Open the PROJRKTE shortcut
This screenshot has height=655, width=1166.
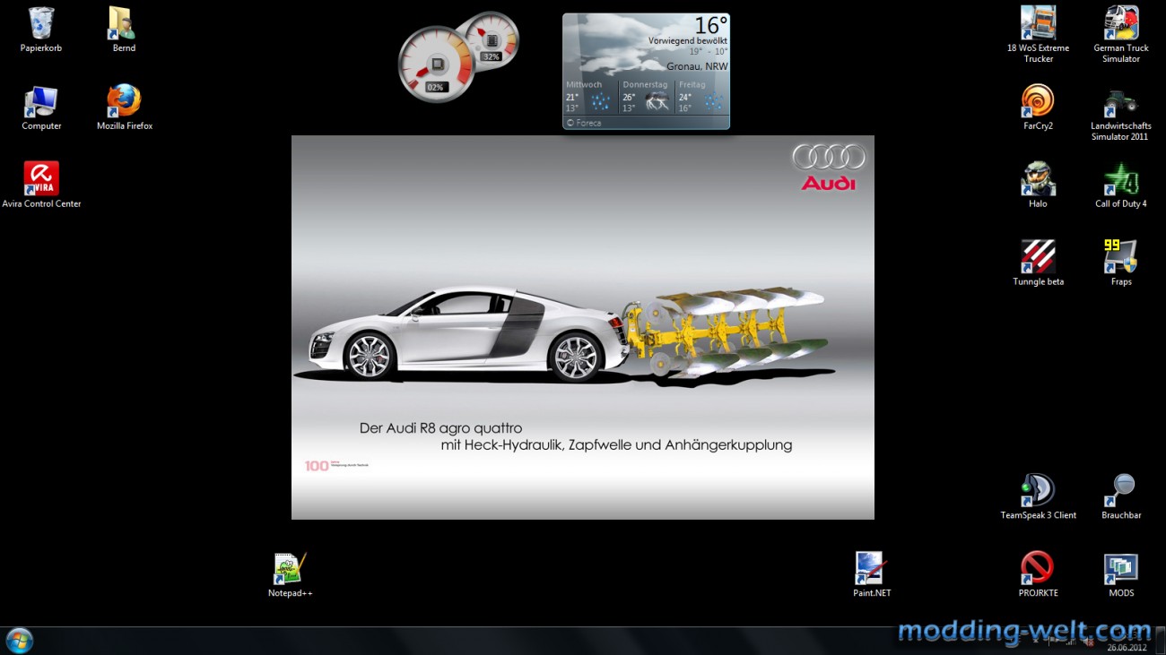[1038, 574]
